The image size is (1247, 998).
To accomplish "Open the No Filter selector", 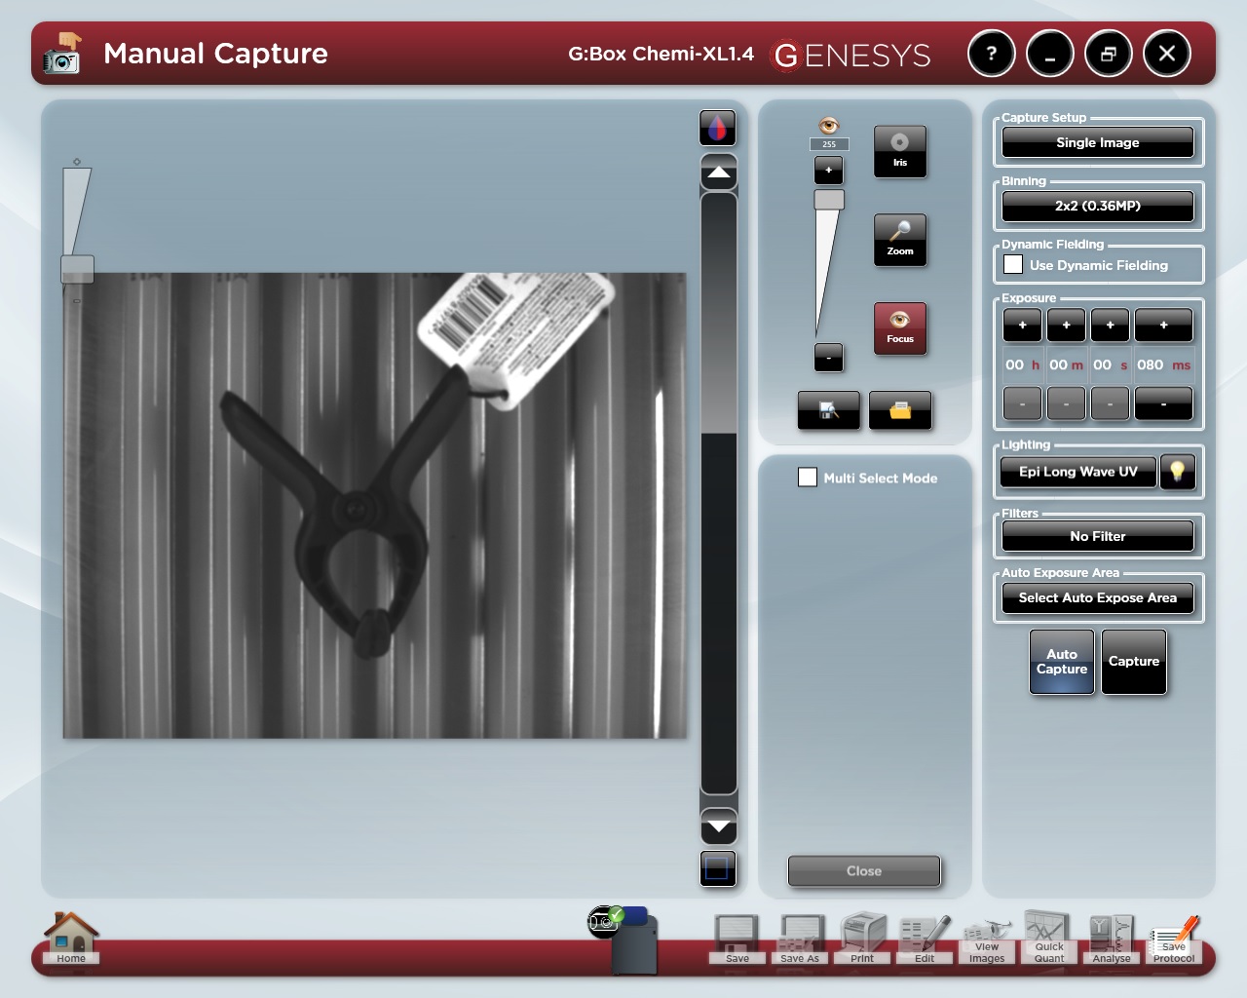I will (x=1098, y=536).
